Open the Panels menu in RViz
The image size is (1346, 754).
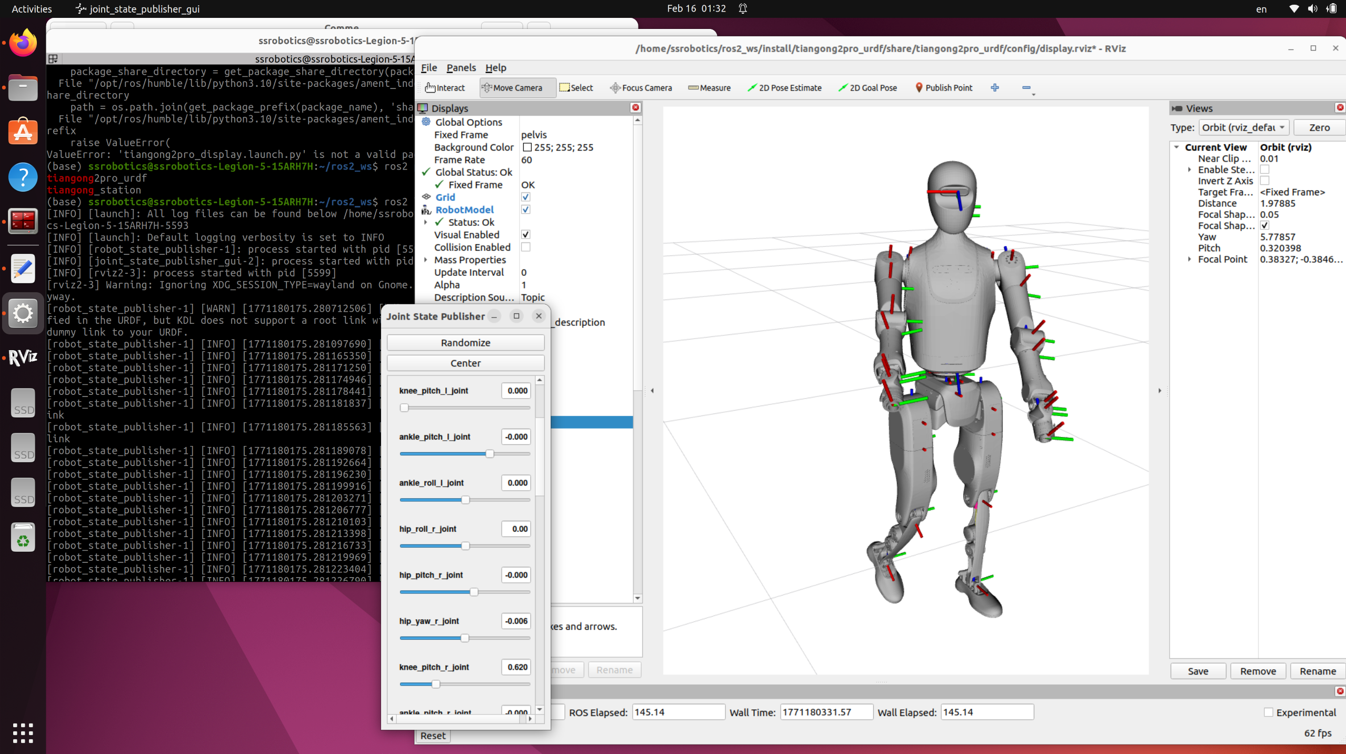(461, 67)
